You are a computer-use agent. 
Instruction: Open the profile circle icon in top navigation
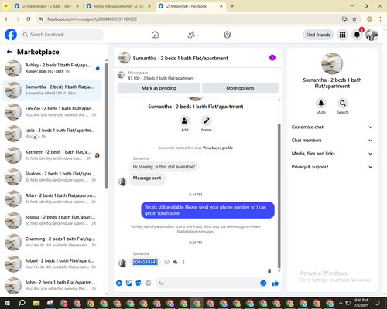click(228, 35)
